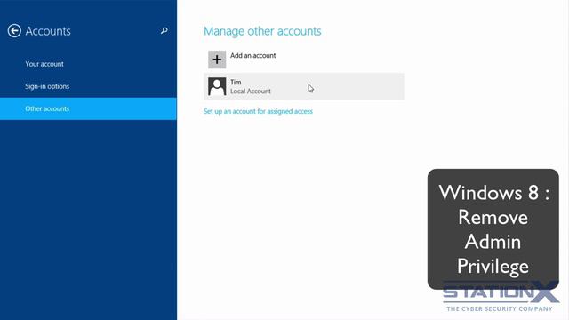Screen dimensions: 569x320
Task: Select the Tim account name text
Action: click(236, 83)
